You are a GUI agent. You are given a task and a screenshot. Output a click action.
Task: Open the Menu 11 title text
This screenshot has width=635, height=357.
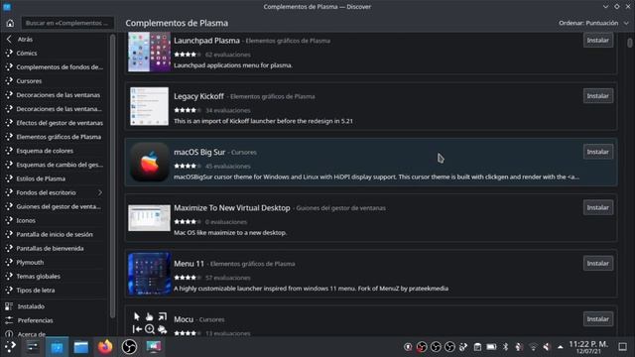(190, 264)
